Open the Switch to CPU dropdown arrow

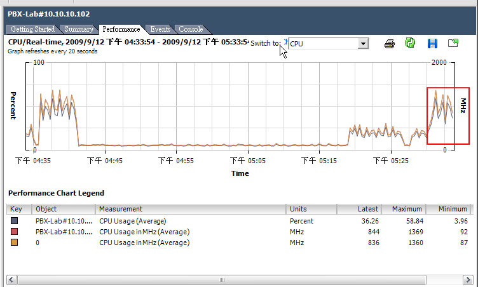(x=363, y=44)
